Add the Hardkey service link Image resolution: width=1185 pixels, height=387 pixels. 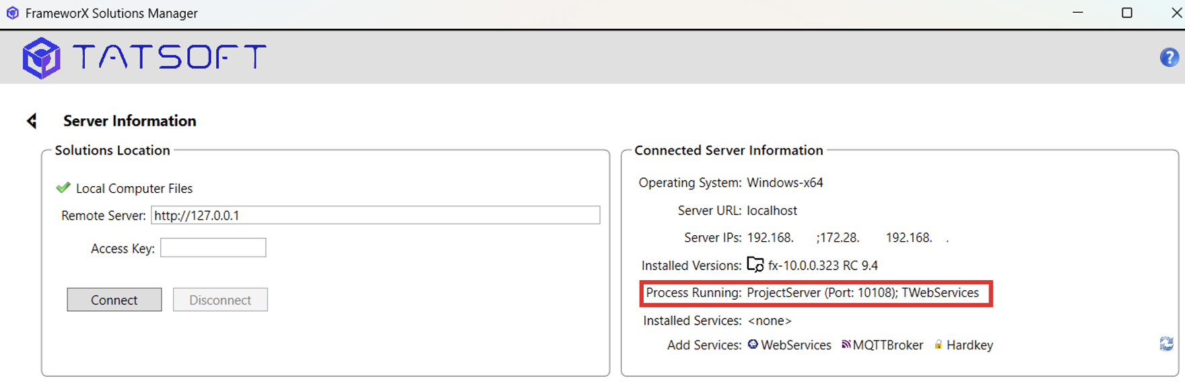pyautogui.click(x=970, y=345)
